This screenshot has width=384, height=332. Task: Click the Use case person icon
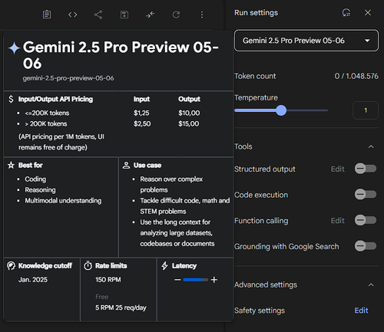tap(126, 165)
